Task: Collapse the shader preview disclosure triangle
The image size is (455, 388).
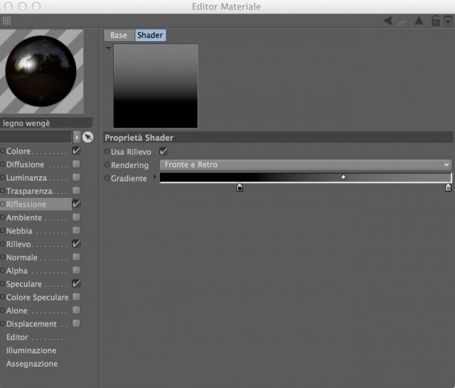Action: coord(109,48)
